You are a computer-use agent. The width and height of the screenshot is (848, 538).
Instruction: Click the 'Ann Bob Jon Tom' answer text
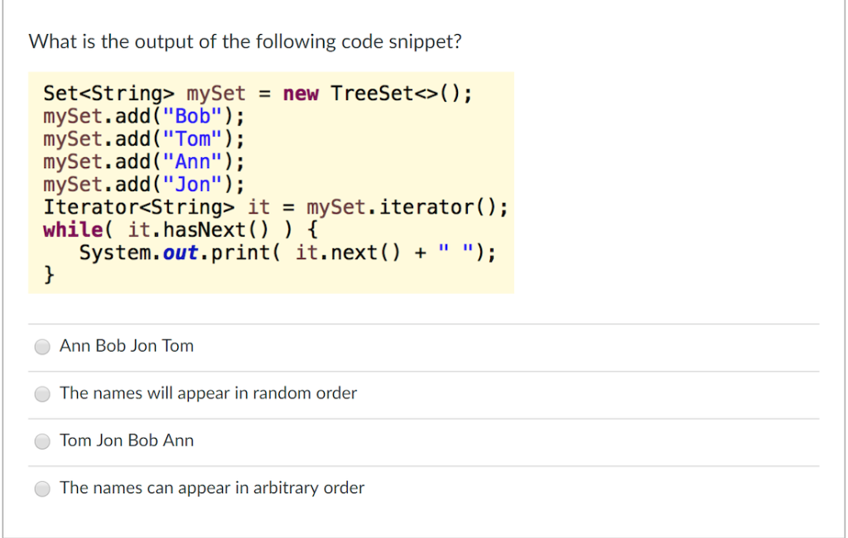coord(126,346)
